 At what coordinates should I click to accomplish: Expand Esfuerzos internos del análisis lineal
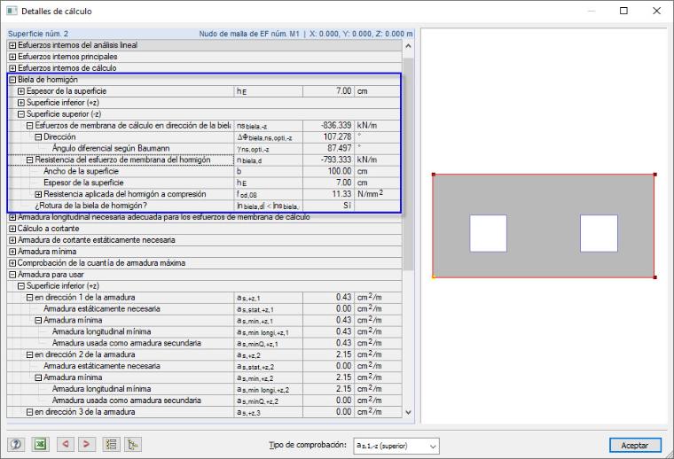click(x=12, y=45)
